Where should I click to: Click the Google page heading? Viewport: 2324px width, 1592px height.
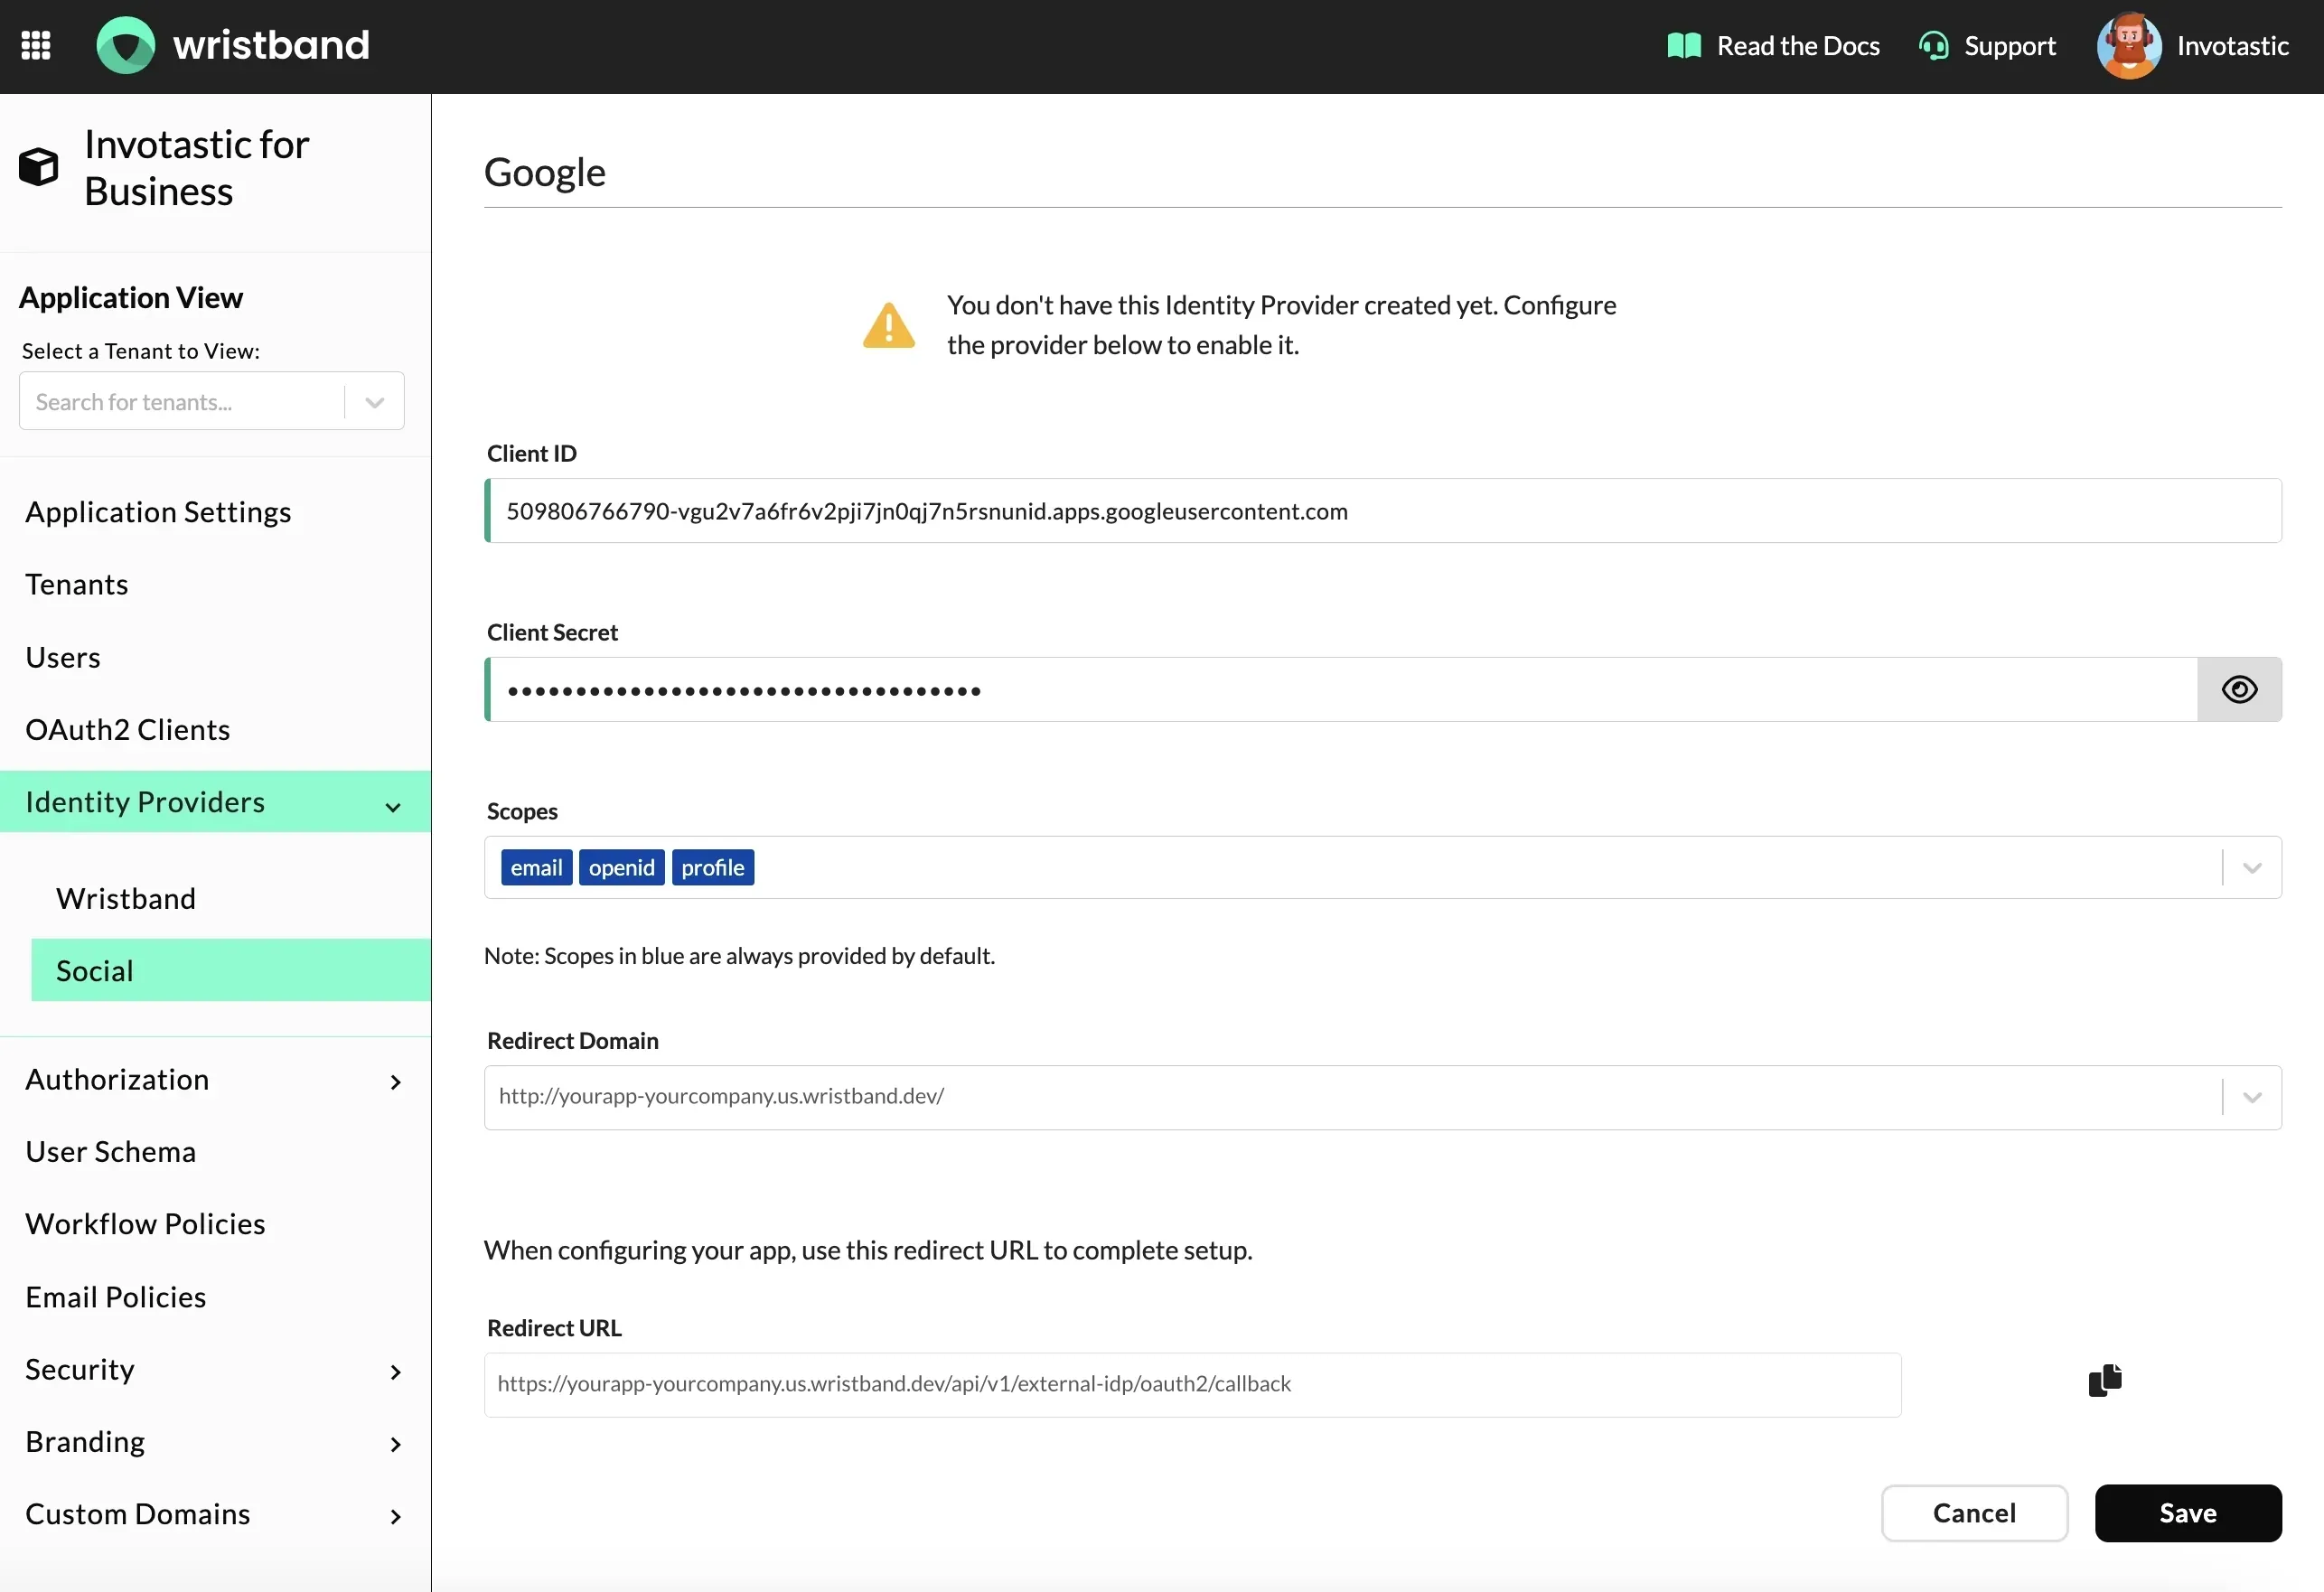[545, 173]
